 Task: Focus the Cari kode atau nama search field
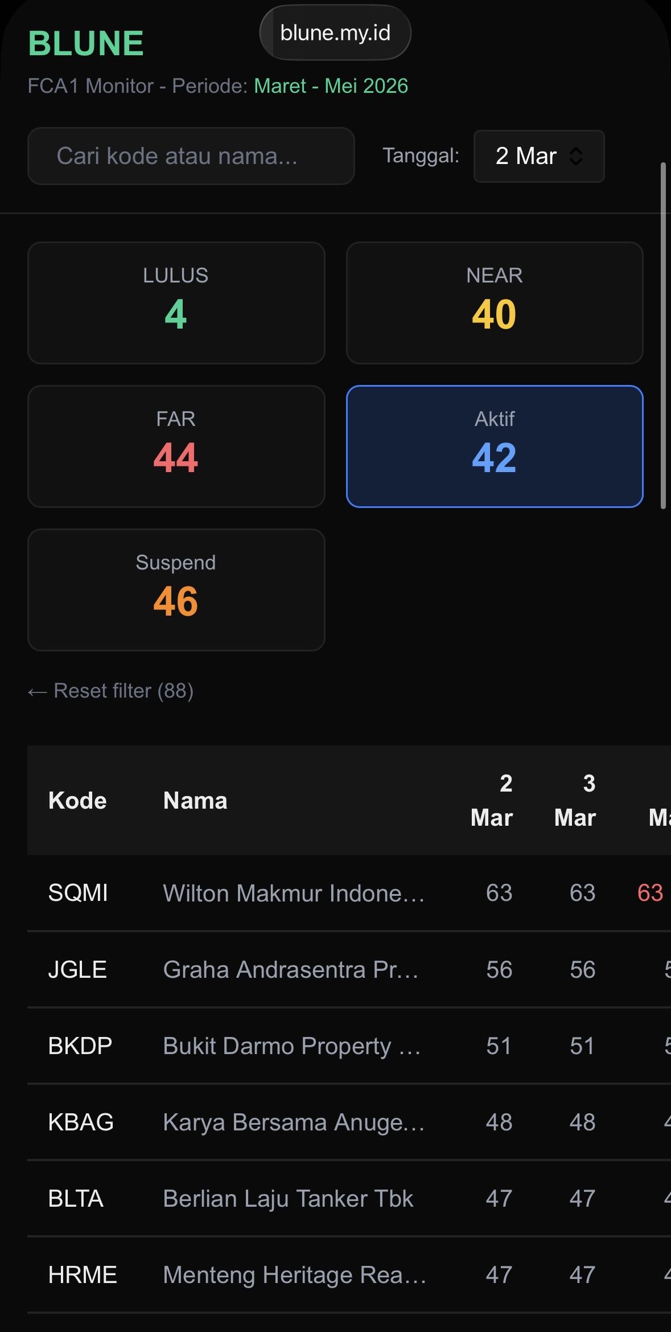pyautogui.click(x=191, y=156)
